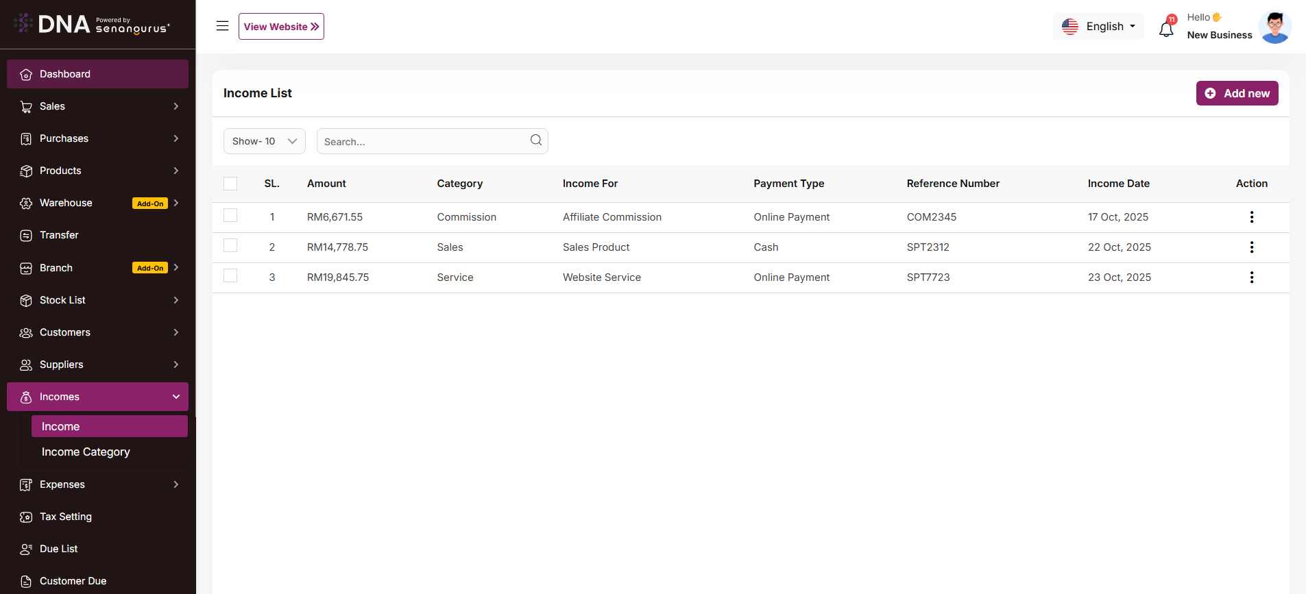This screenshot has height=594, width=1306.
Task: Click the notification bell icon
Action: coord(1165,29)
